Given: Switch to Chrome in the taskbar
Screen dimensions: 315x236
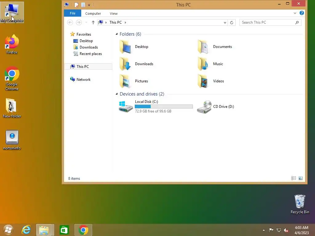Looking at the screenshot, I should [x=83, y=230].
